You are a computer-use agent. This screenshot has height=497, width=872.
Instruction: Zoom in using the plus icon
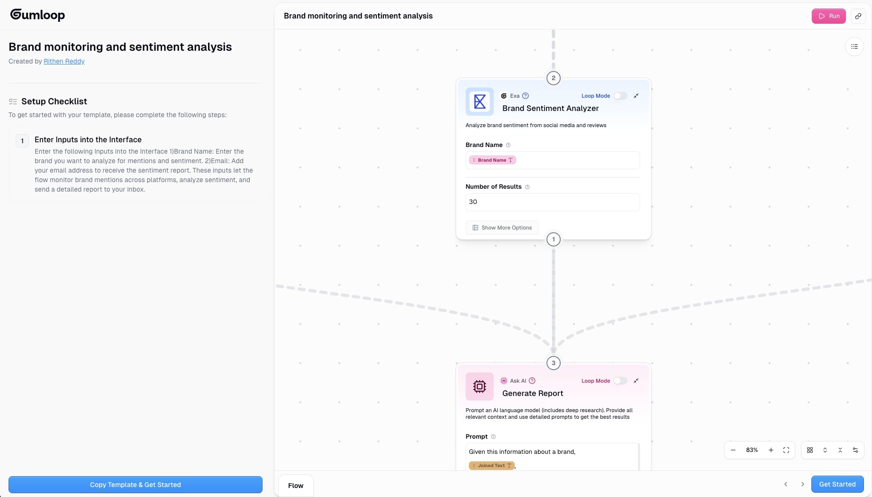(771, 450)
